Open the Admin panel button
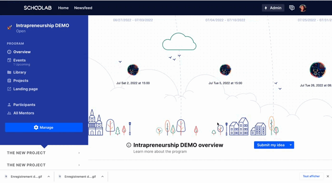This screenshot has width=332, height=183. coord(273,8)
